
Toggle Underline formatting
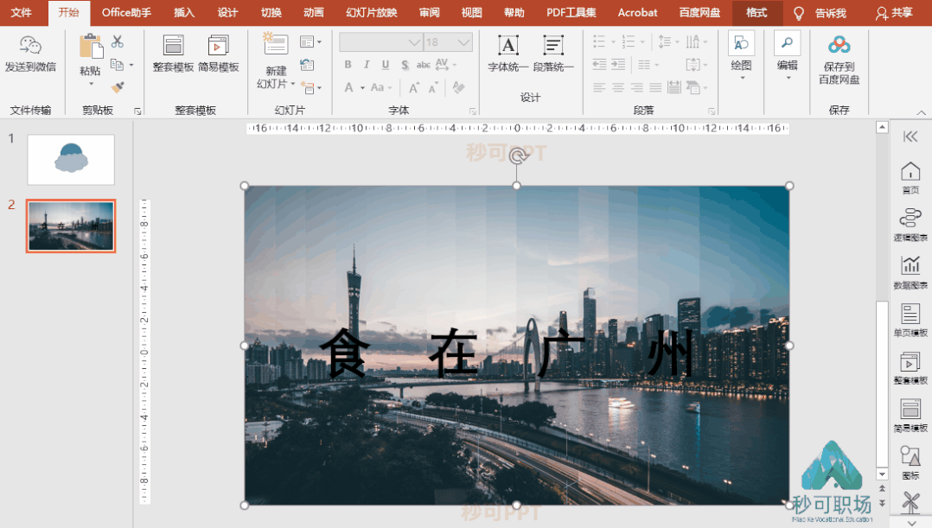coord(386,64)
